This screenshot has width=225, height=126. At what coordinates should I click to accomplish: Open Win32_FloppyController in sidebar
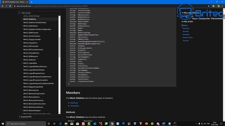(x=32, y=40)
